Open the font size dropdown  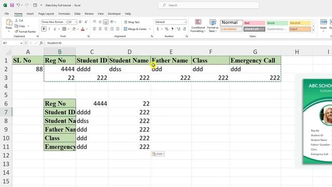click(76, 22)
